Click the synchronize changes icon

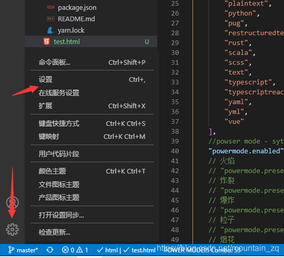(x=50, y=250)
